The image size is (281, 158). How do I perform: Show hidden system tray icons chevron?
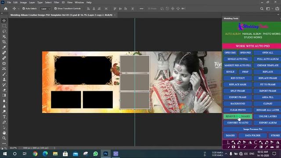click(x=226, y=154)
